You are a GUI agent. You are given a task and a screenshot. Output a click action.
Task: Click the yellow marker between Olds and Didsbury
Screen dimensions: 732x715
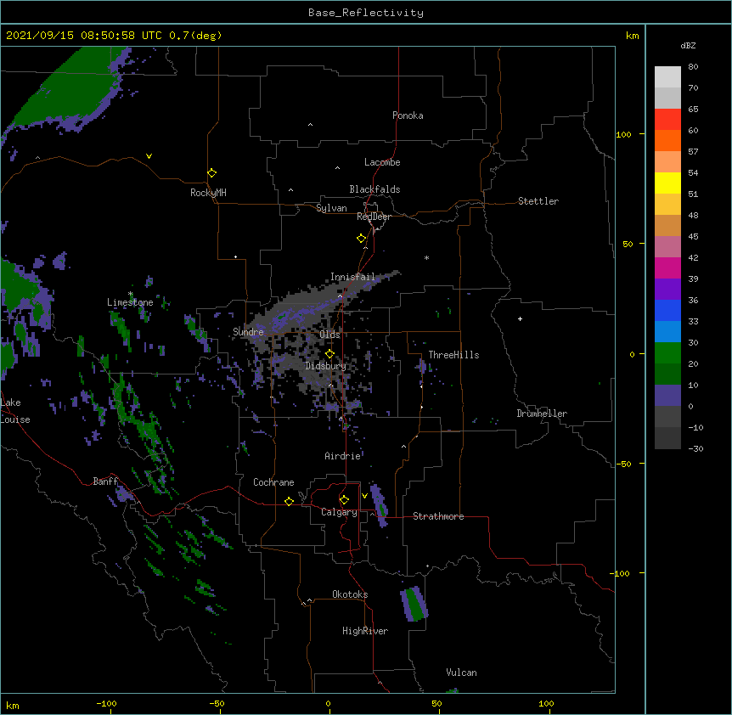tap(329, 353)
